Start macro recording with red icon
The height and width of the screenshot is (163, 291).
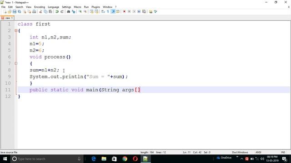124,12
